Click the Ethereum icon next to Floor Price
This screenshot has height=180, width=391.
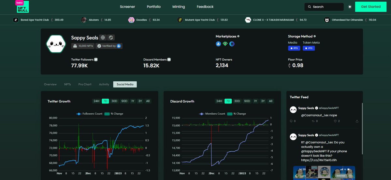(290, 65)
